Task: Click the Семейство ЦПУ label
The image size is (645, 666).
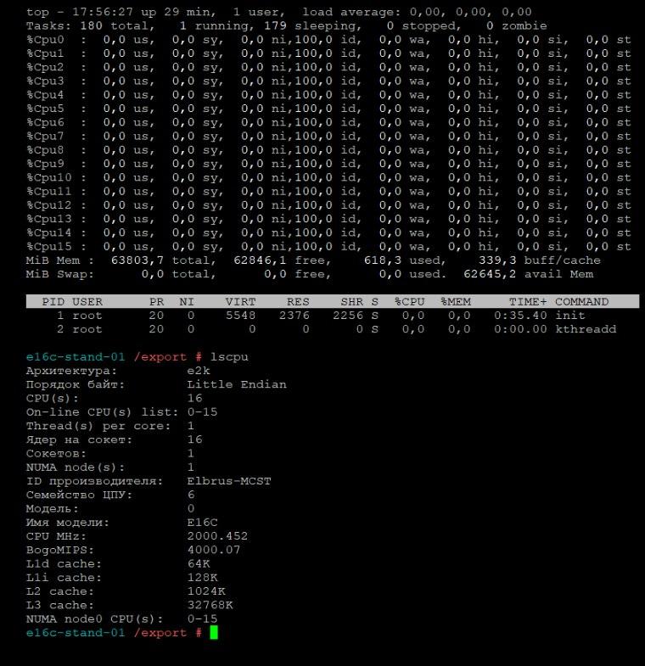Action: tap(79, 495)
